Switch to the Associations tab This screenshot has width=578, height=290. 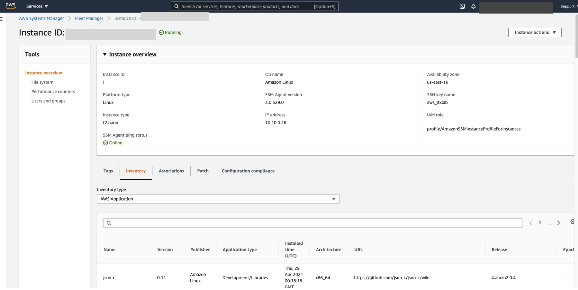[171, 171]
